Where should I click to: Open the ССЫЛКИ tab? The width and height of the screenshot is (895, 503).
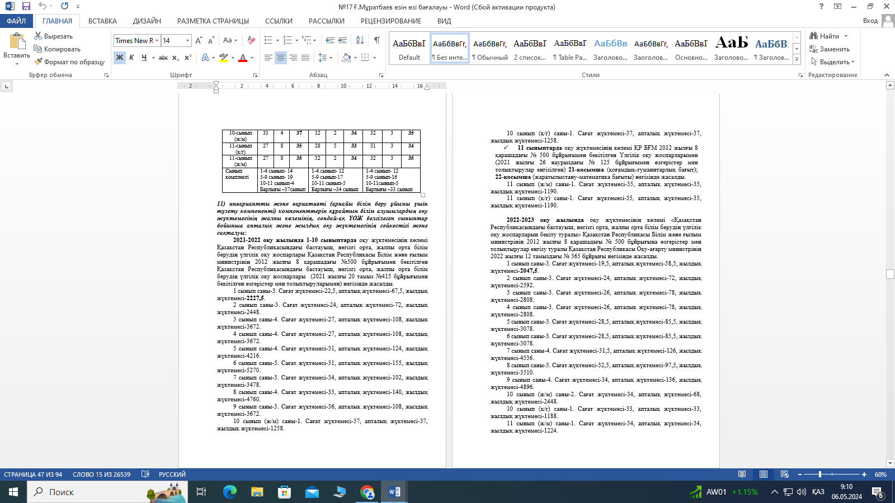tap(279, 21)
